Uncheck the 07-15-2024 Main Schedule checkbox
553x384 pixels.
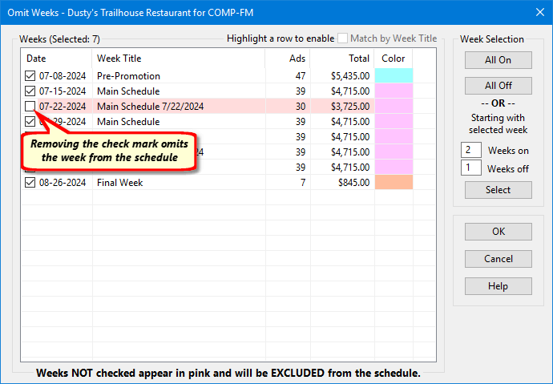click(31, 91)
